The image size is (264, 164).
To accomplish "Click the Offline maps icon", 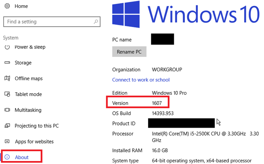I will tap(7, 78).
